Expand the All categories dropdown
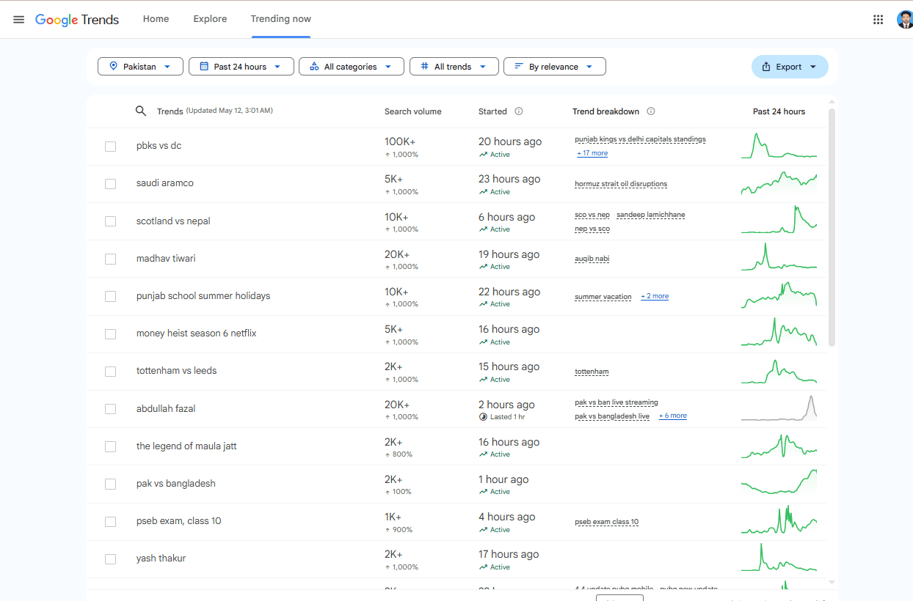The height and width of the screenshot is (601, 913). (x=352, y=66)
